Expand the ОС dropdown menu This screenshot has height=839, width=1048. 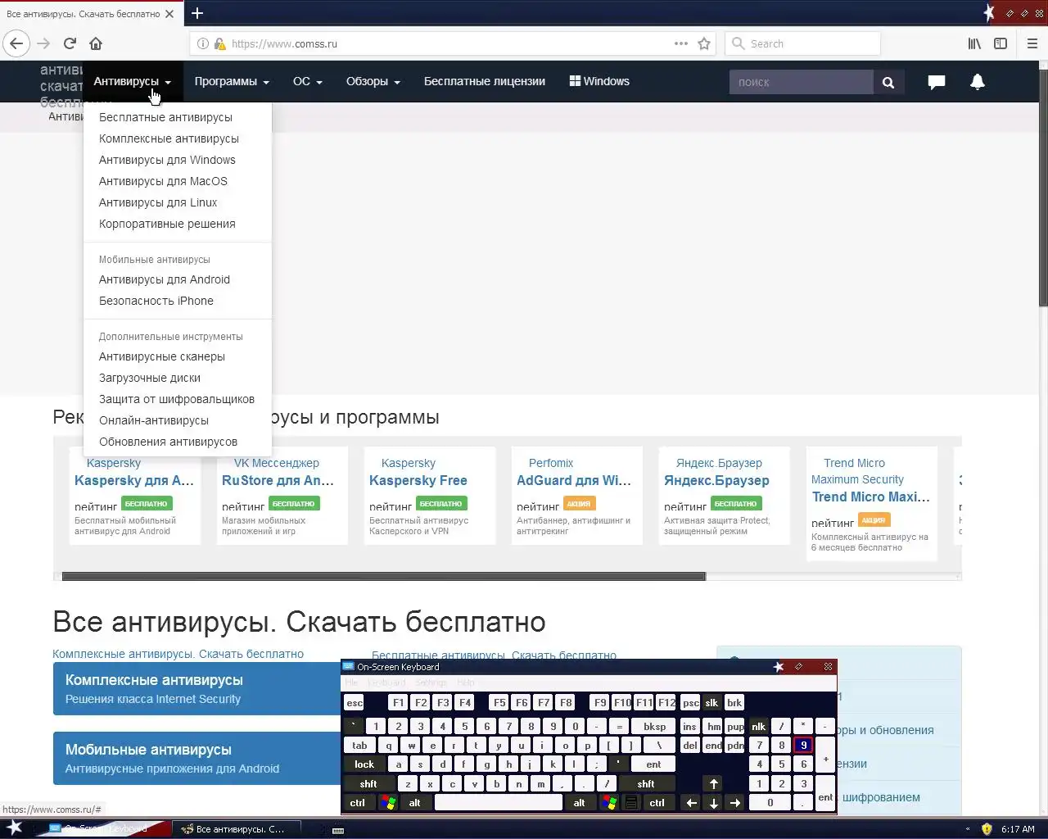pos(308,81)
